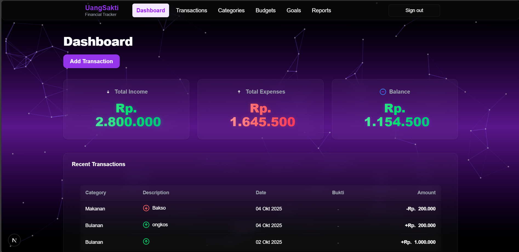Select the Dashboard tab
Image resolution: width=519 pixels, height=252 pixels.
150,10
